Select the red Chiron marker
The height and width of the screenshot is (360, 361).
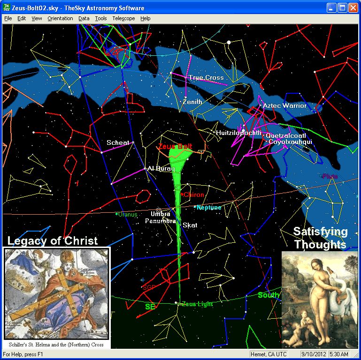point(182,195)
